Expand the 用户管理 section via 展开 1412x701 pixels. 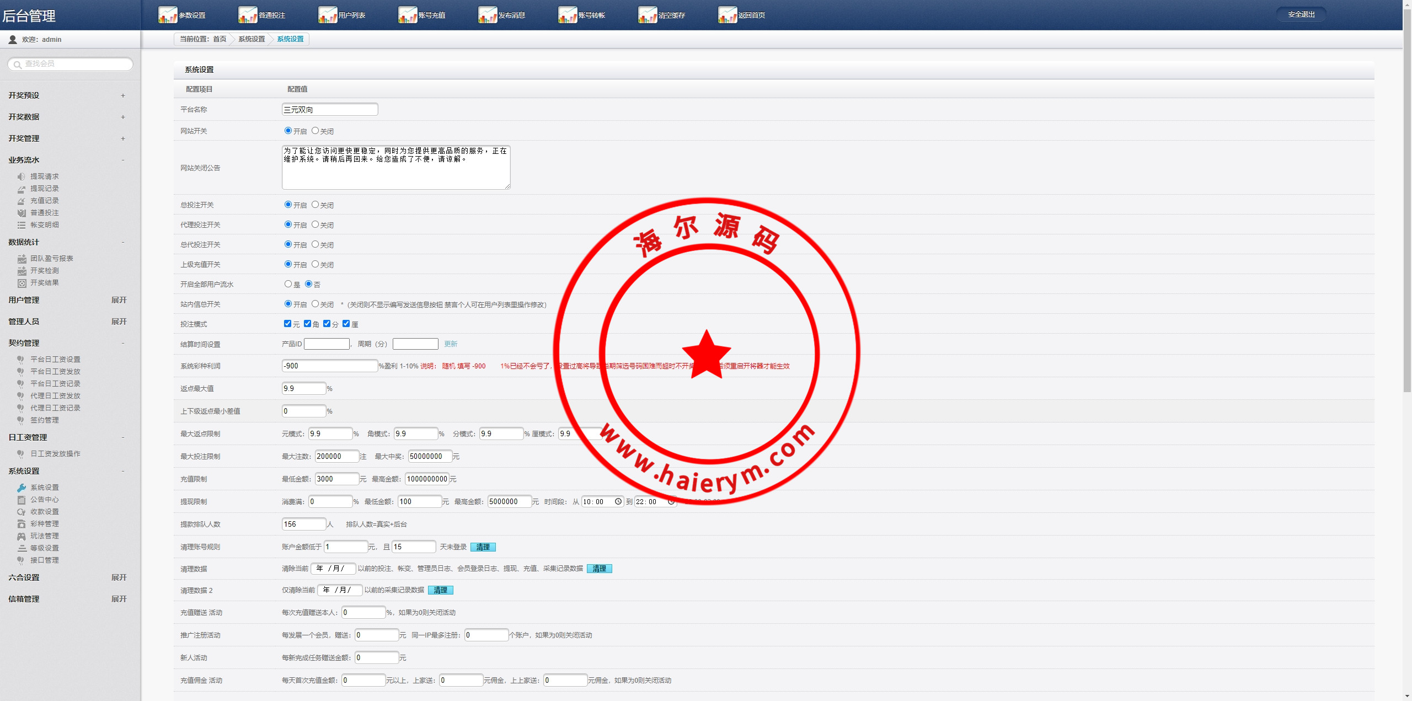click(119, 300)
